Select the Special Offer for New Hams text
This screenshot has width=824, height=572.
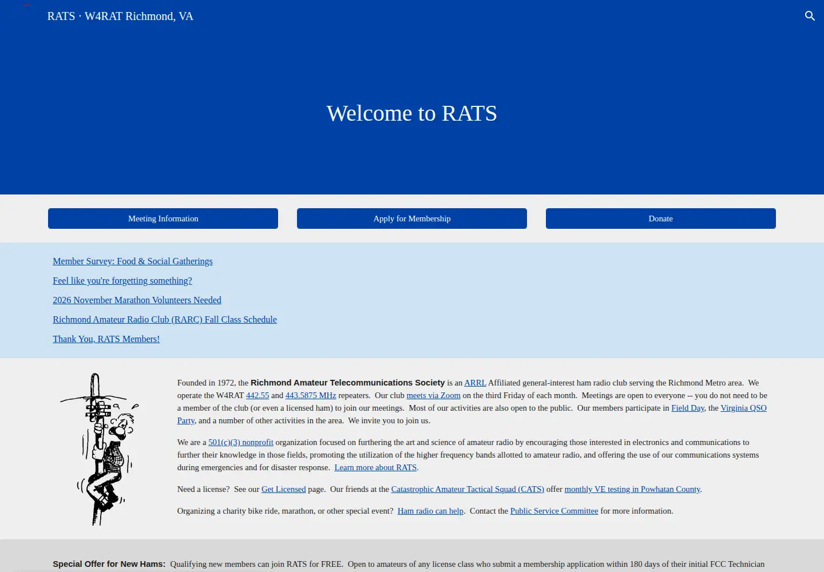(109, 564)
